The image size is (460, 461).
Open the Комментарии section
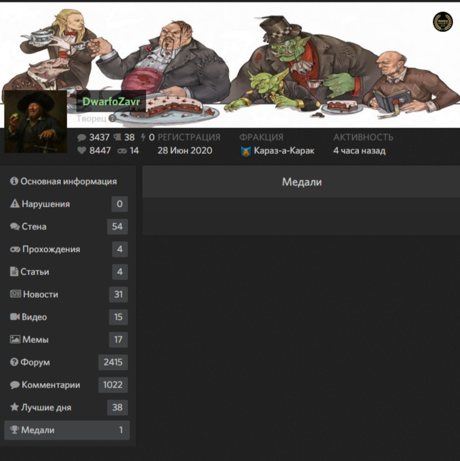pos(67,385)
